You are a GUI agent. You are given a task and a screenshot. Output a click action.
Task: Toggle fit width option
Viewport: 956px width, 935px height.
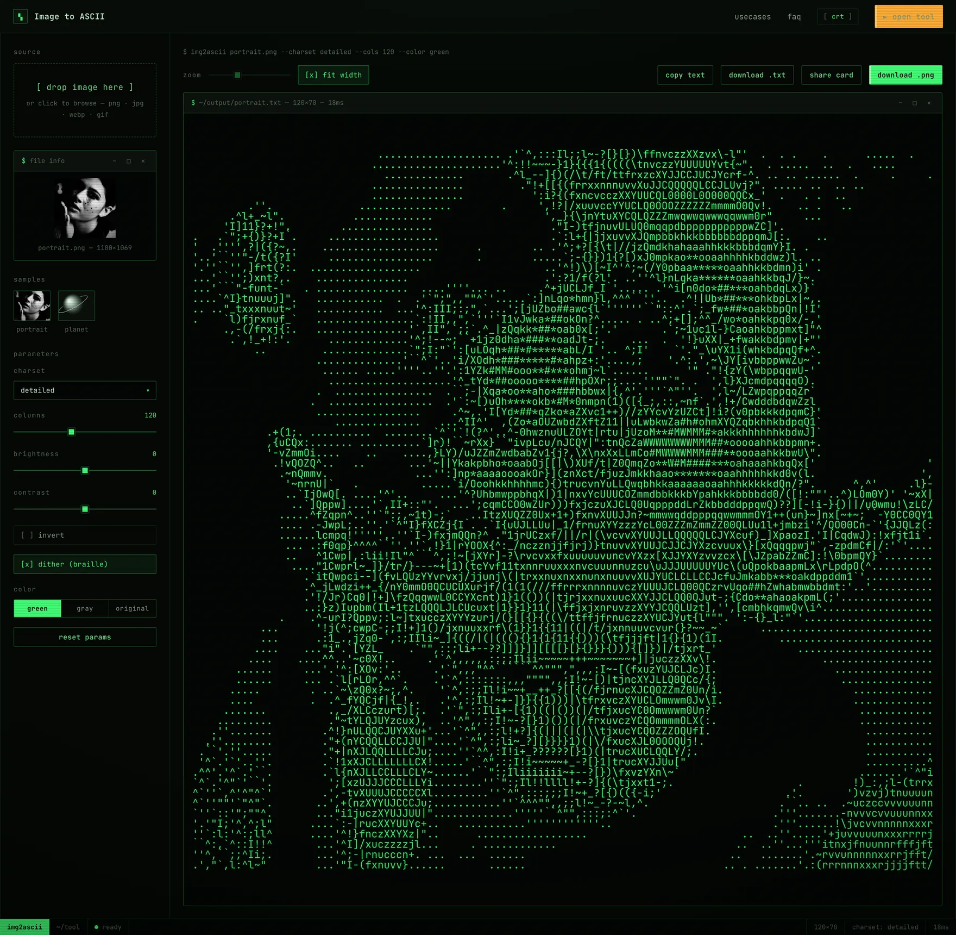334,75
